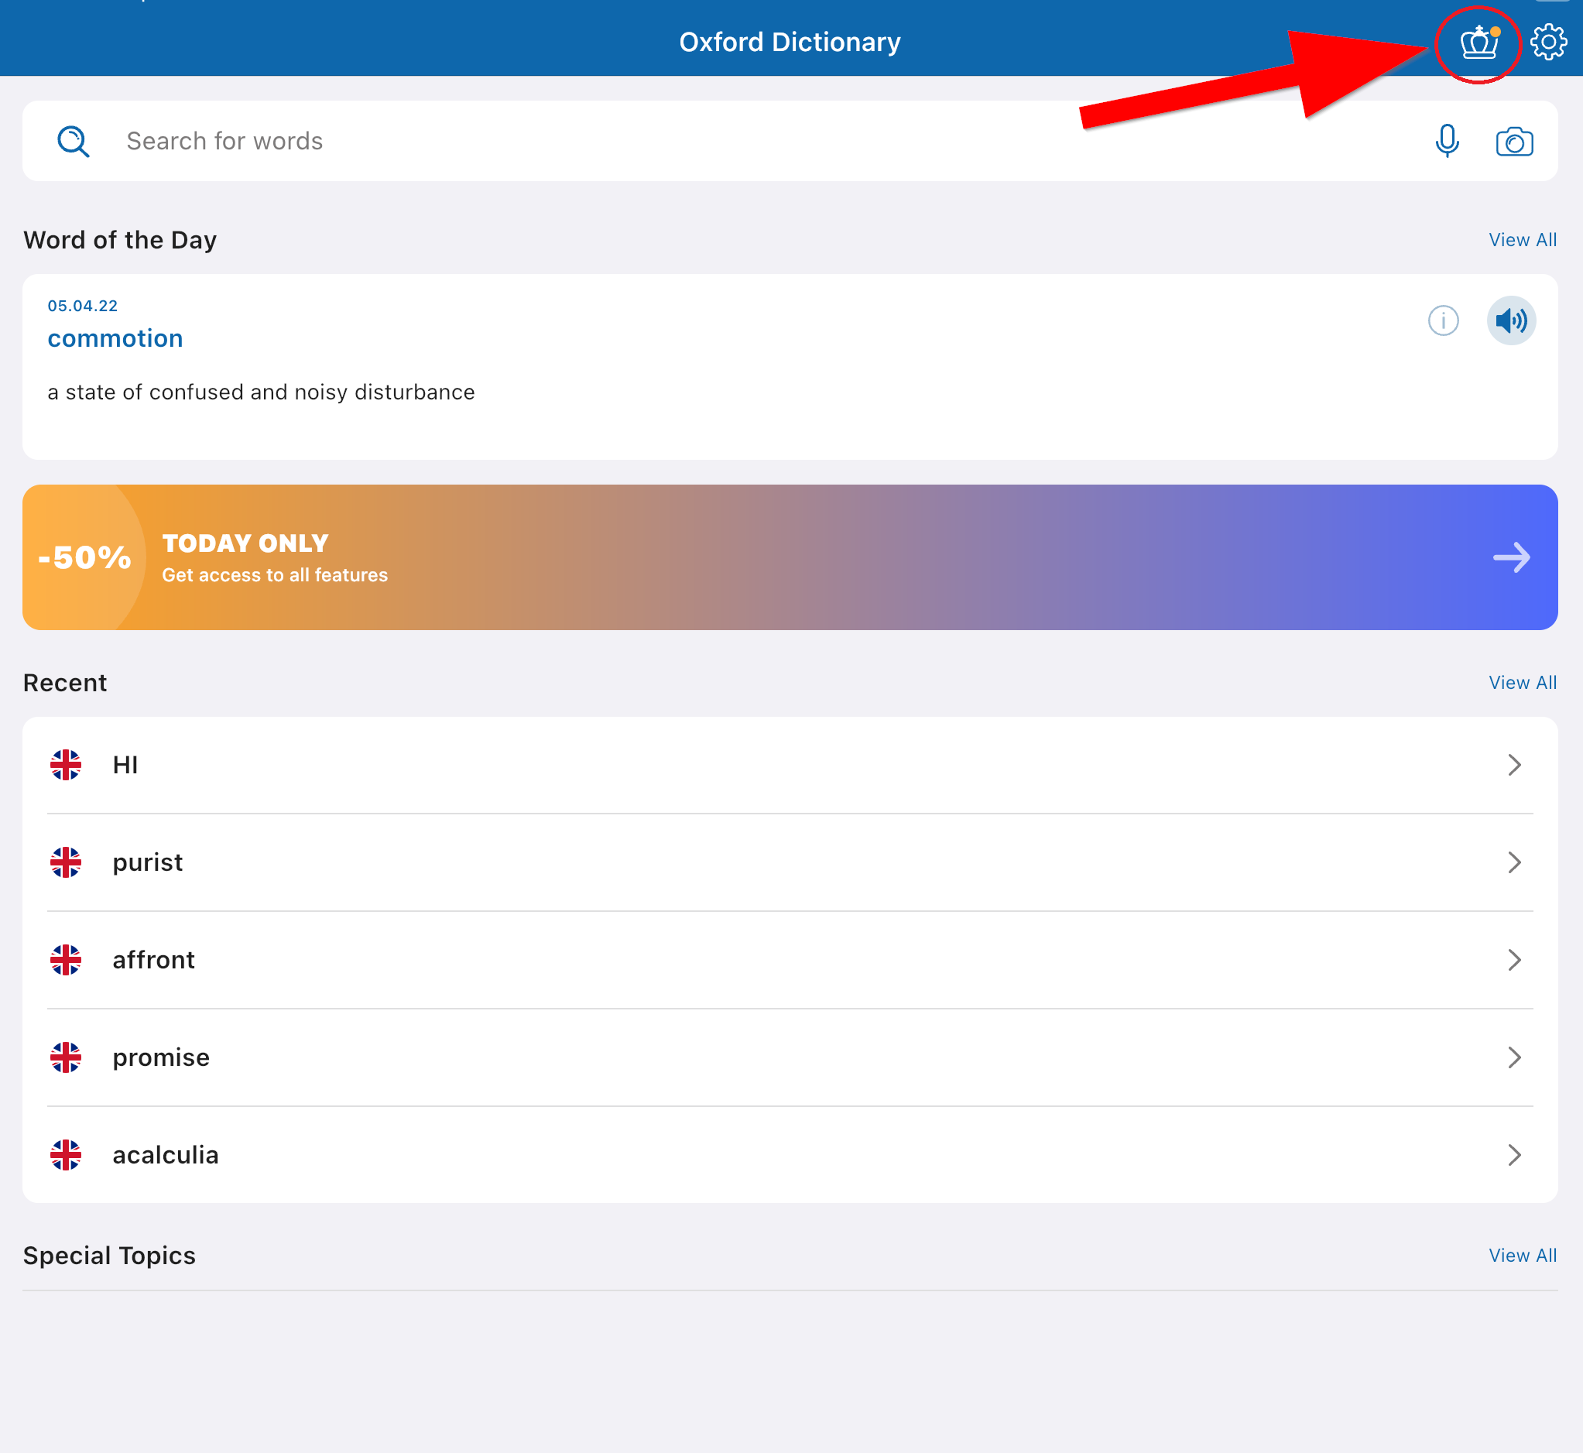Screen dimensions: 1583x1453
Task: Click the definition text of commotion
Action: (261, 392)
